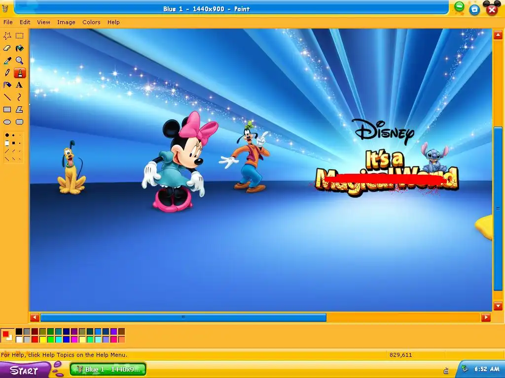Select the medium square brush shape
Viewport: 505px width, 378px height.
[13, 143]
